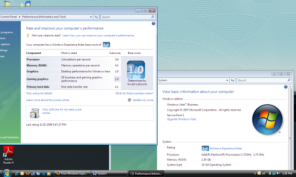Click network icon in system tray

(274, 173)
